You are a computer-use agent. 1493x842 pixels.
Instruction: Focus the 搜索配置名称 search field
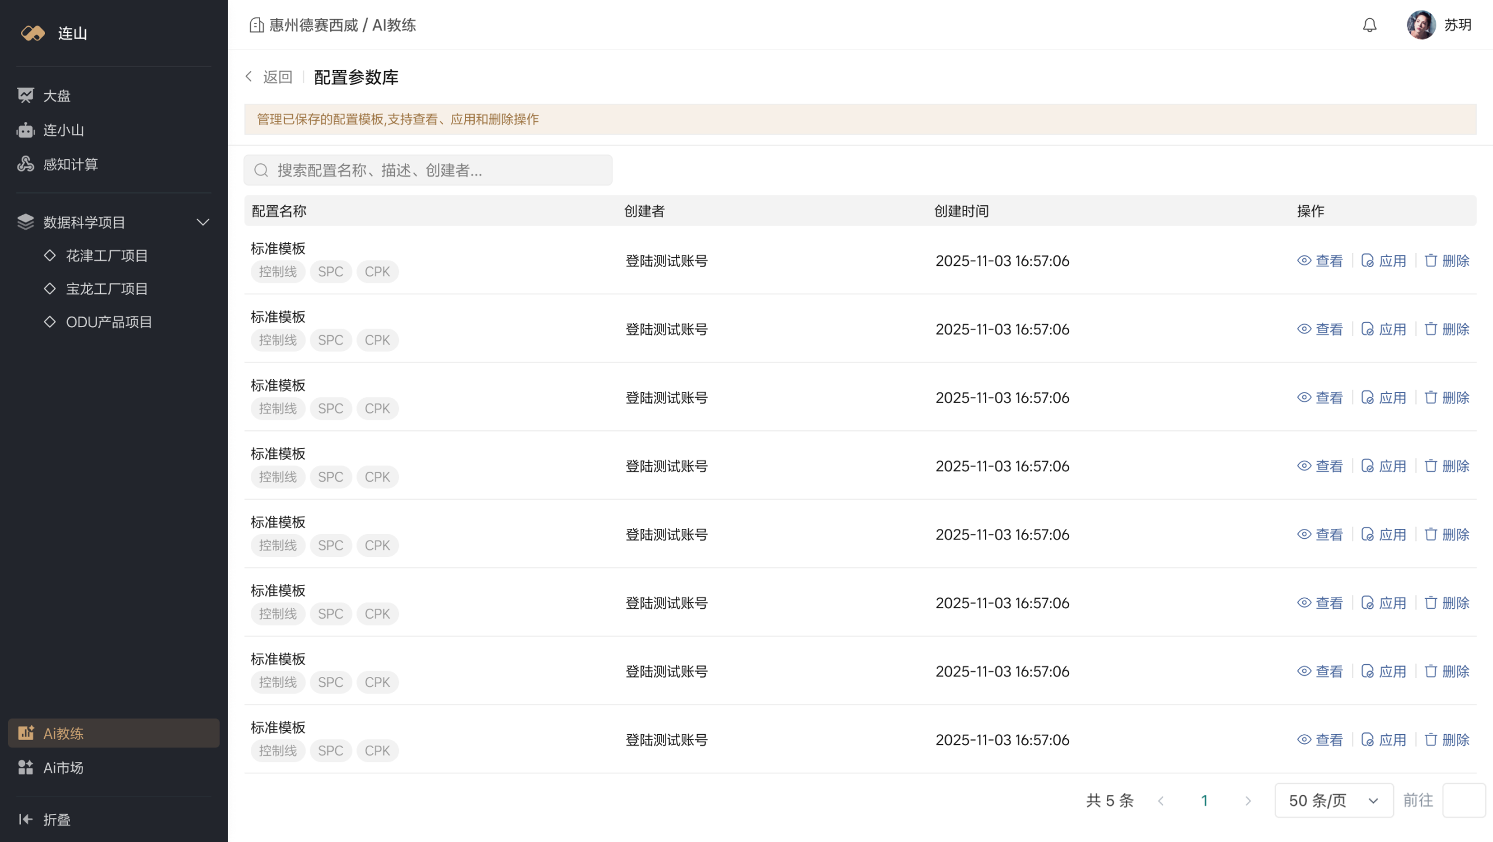(x=428, y=170)
